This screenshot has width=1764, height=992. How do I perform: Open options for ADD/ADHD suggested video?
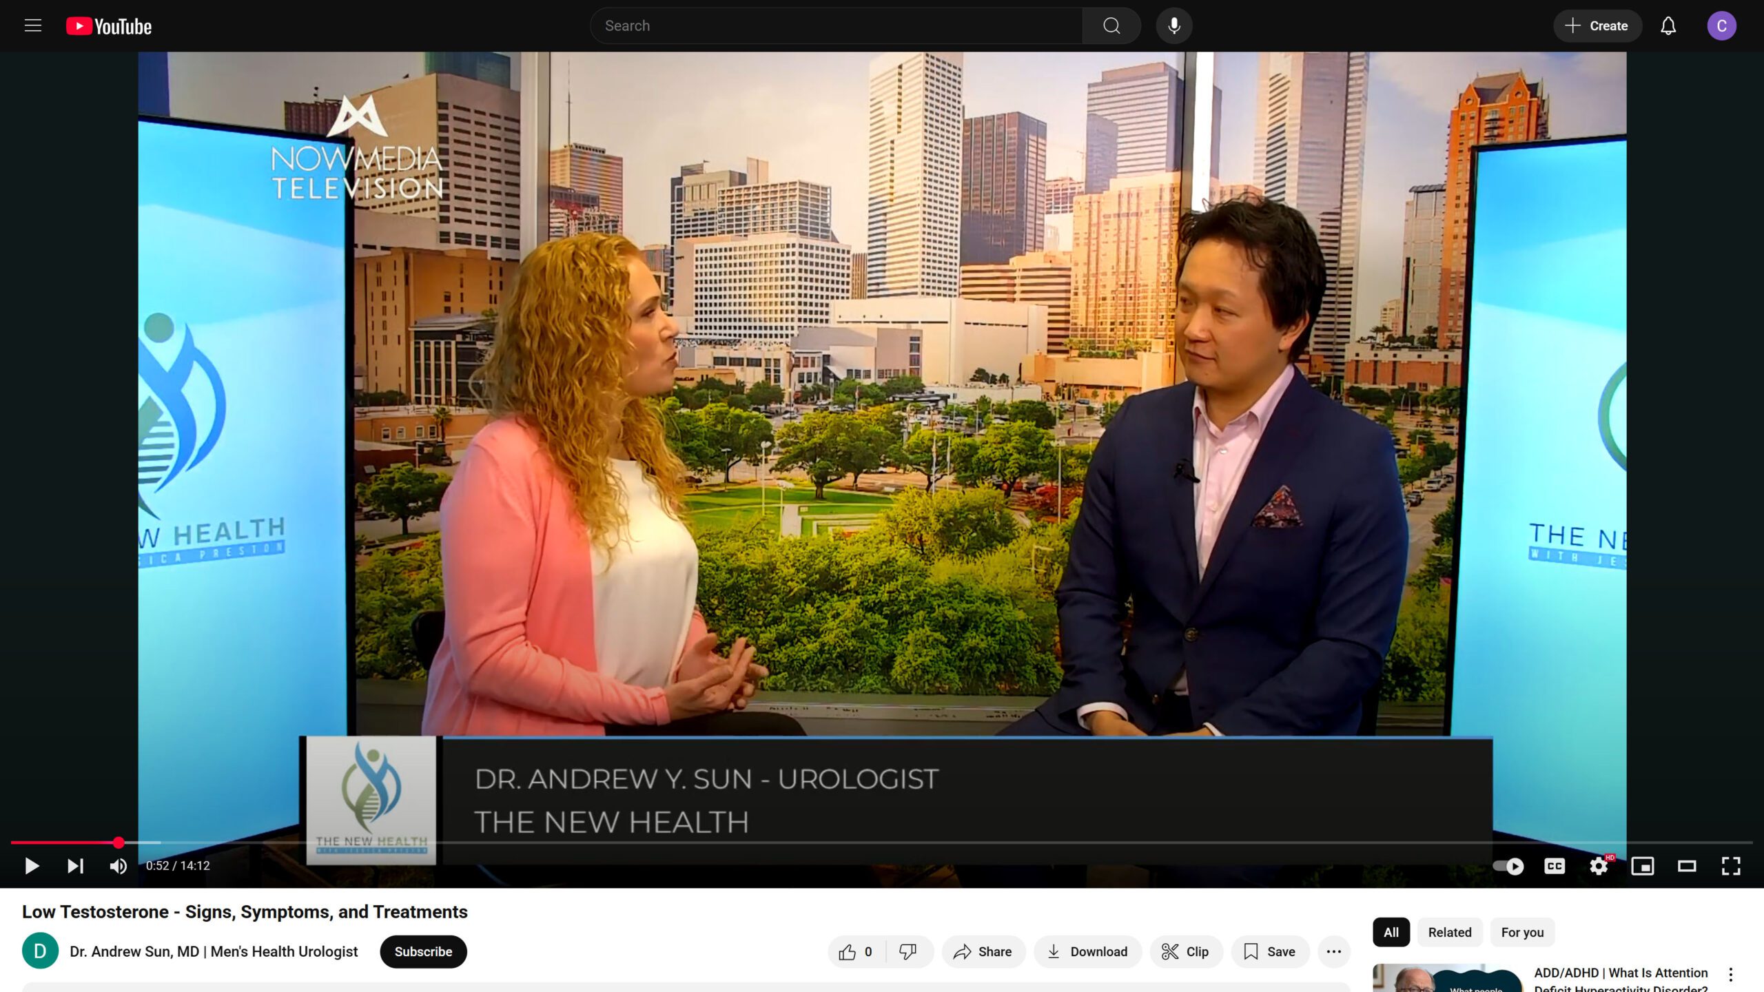click(1730, 974)
